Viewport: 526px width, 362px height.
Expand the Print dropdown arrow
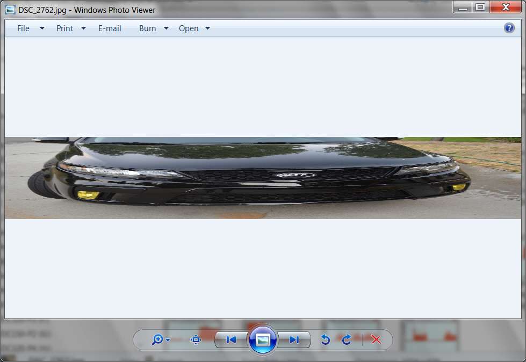click(x=83, y=28)
